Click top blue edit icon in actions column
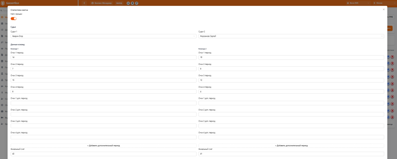397x159 pixels. [388, 57]
